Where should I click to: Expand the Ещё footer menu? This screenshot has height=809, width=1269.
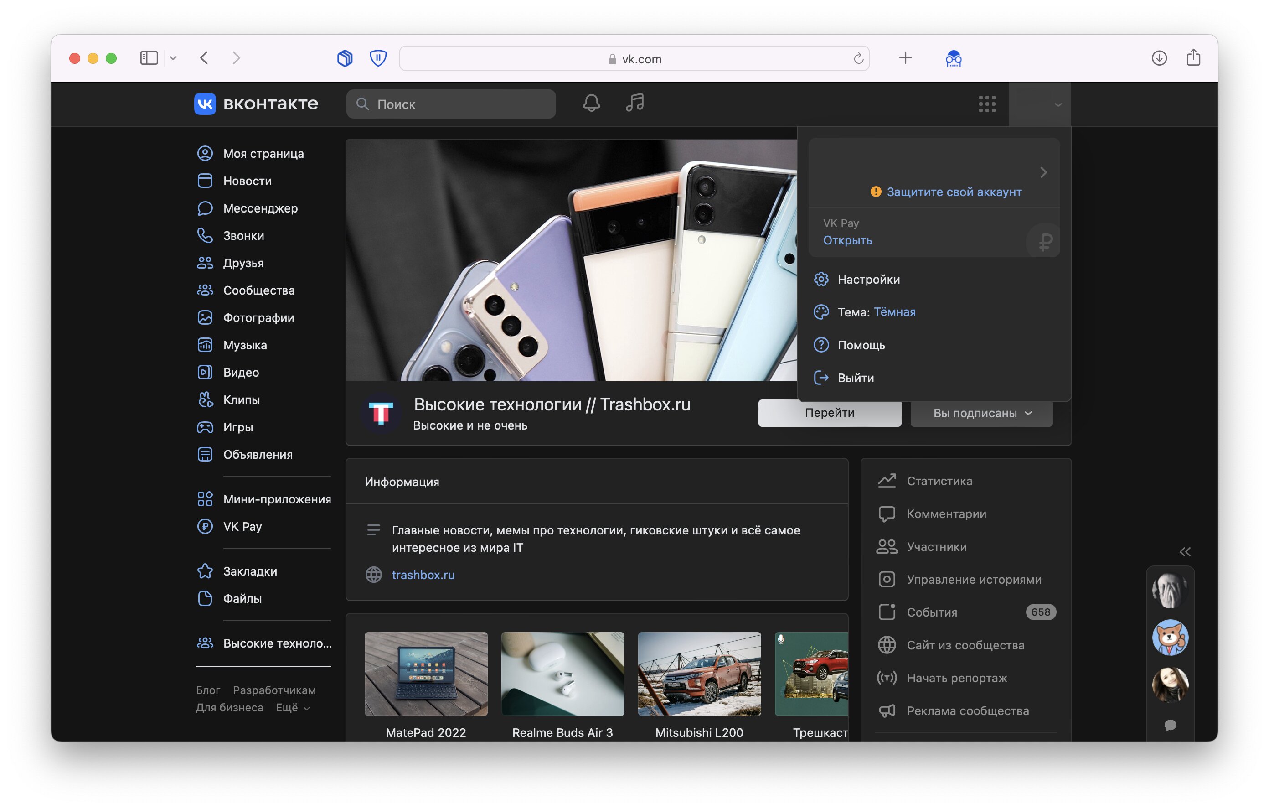pyautogui.click(x=293, y=708)
